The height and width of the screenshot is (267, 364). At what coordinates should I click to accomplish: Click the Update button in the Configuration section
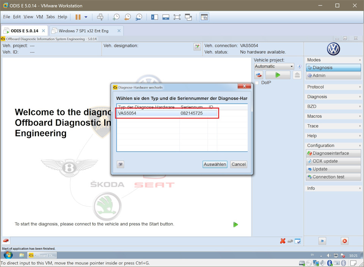pos(333,169)
